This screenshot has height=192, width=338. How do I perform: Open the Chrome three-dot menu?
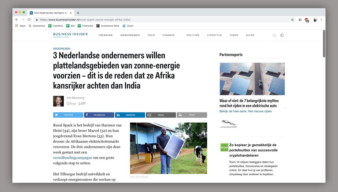(321, 20)
